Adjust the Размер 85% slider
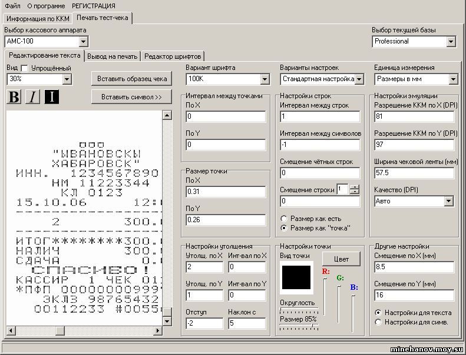 click(299, 327)
